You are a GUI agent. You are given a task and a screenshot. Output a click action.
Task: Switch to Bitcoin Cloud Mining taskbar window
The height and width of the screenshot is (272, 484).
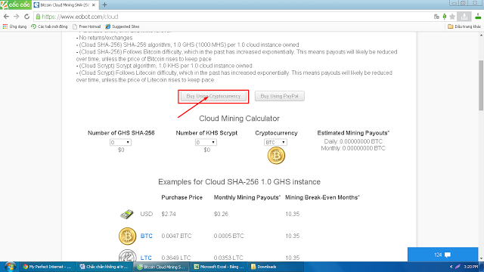coord(162,267)
